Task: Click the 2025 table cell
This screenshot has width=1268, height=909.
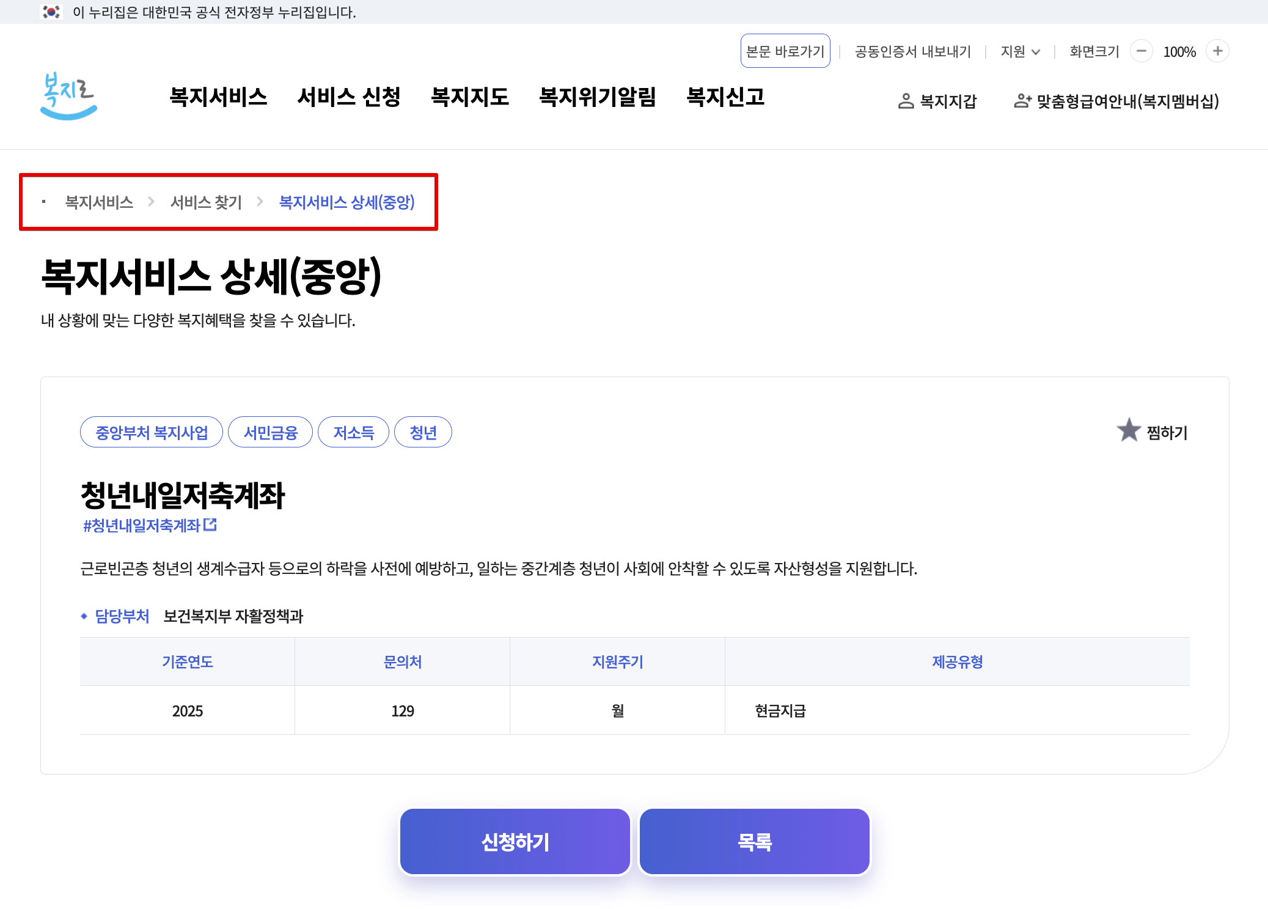Action: click(x=188, y=710)
